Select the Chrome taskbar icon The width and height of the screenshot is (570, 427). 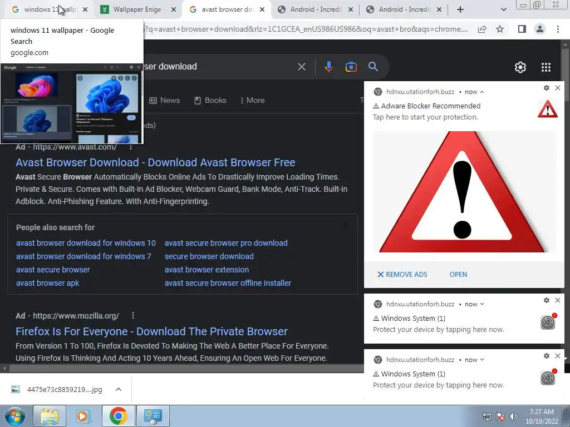(x=119, y=416)
